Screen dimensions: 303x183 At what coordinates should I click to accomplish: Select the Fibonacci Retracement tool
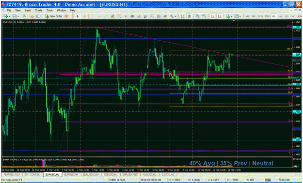coord(119,16)
